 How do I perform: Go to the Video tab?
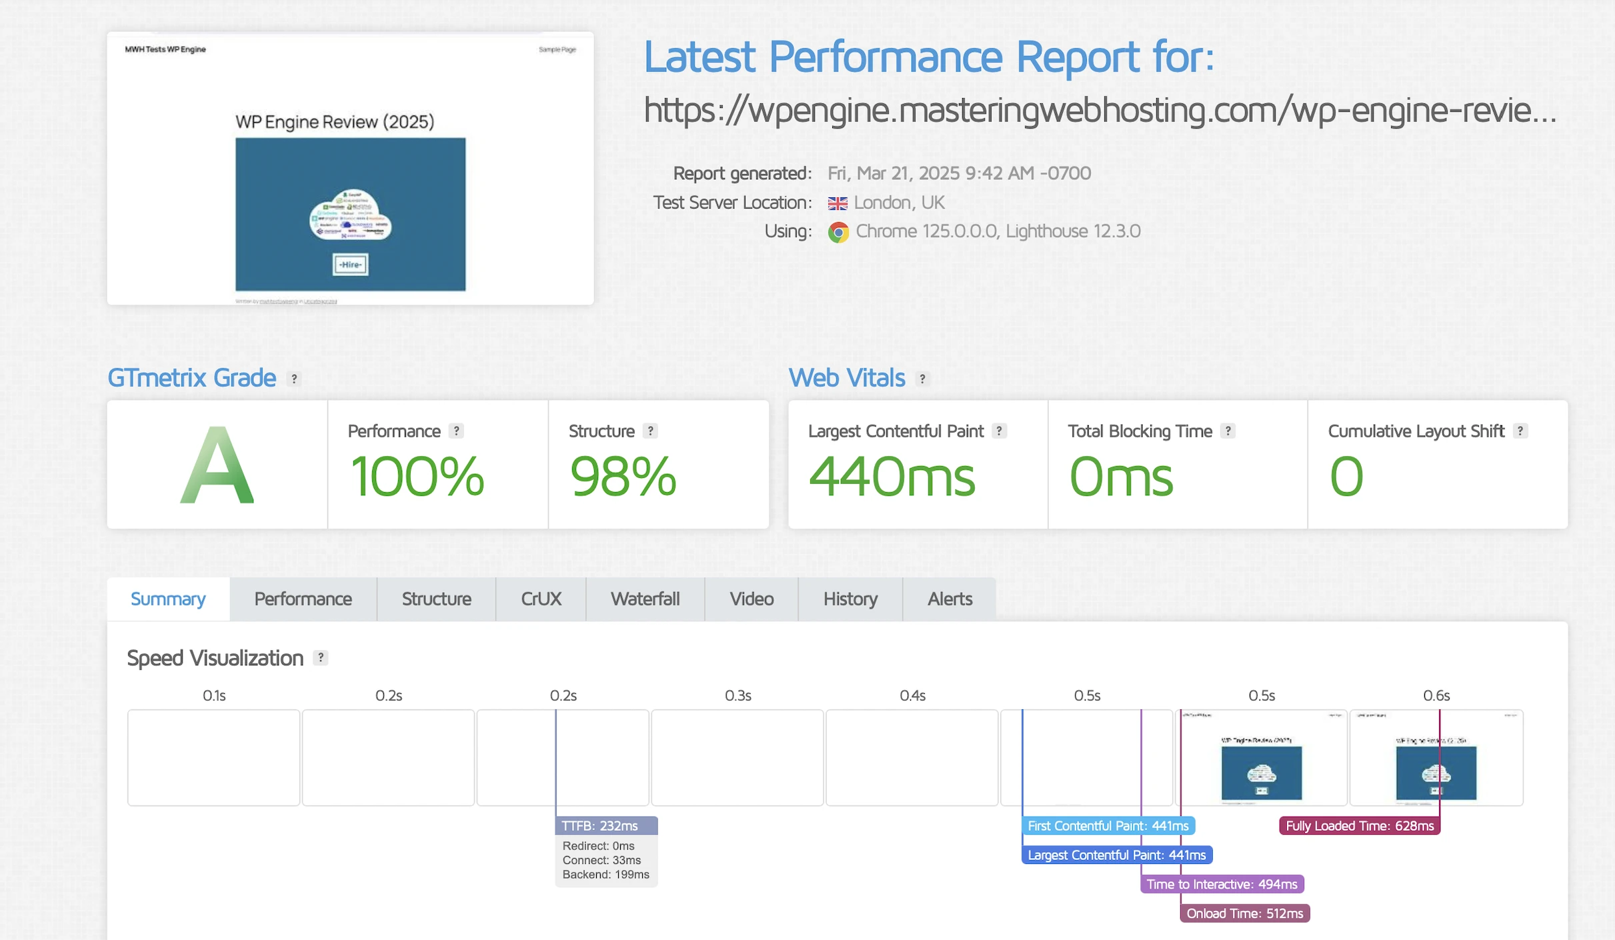tap(751, 599)
